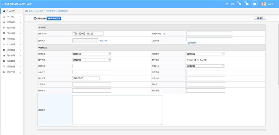
Task: Open 公文管理 menu item text
Action: point(11,50)
